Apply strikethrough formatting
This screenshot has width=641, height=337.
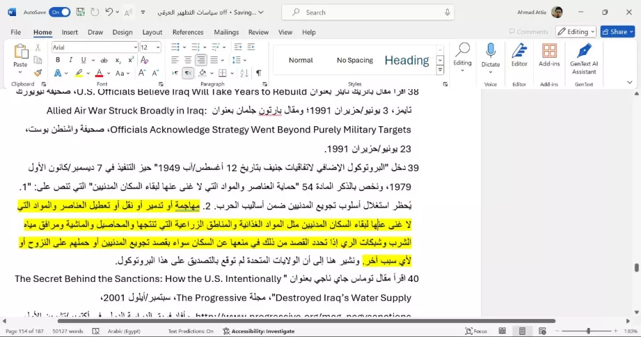pos(104,60)
